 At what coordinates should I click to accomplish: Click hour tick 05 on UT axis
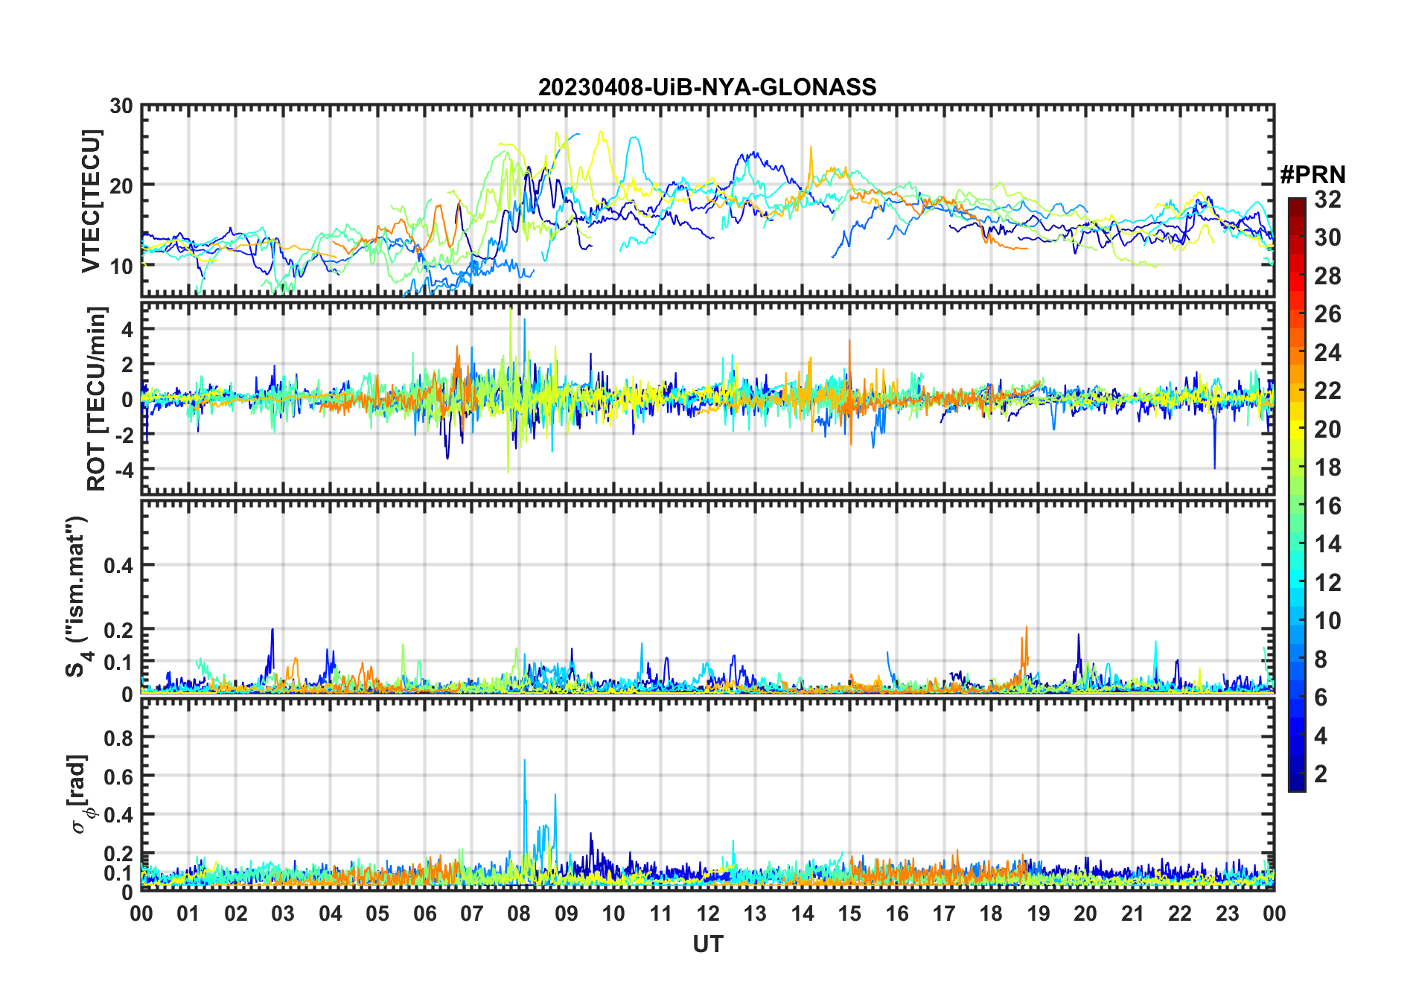point(377,913)
